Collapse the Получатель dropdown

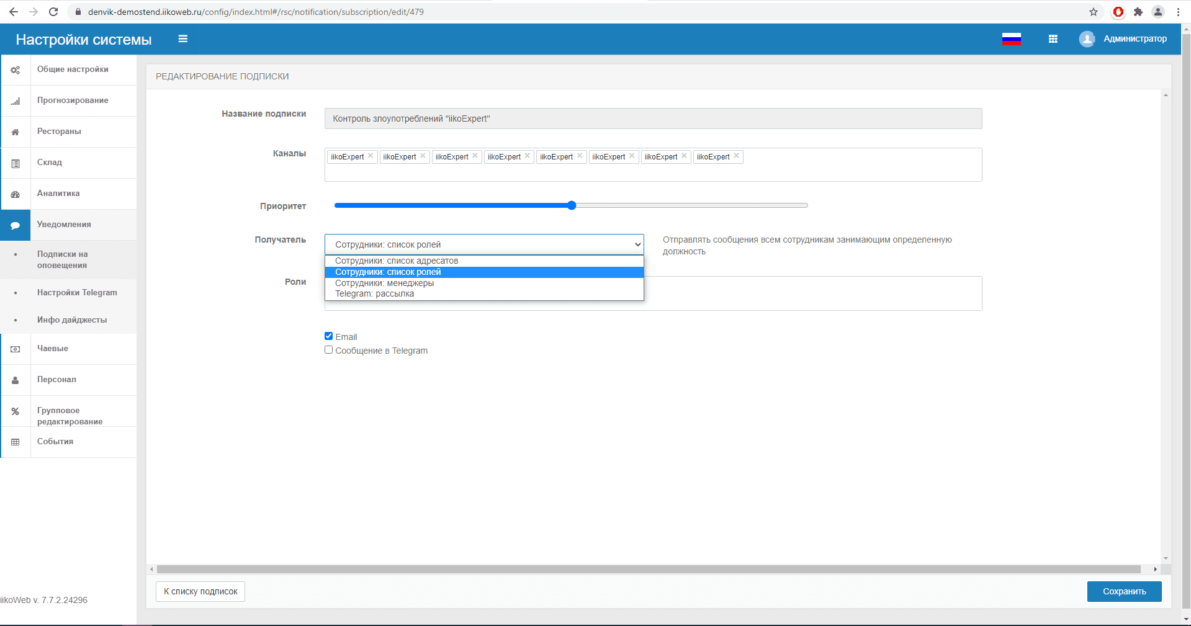coord(484,244)
